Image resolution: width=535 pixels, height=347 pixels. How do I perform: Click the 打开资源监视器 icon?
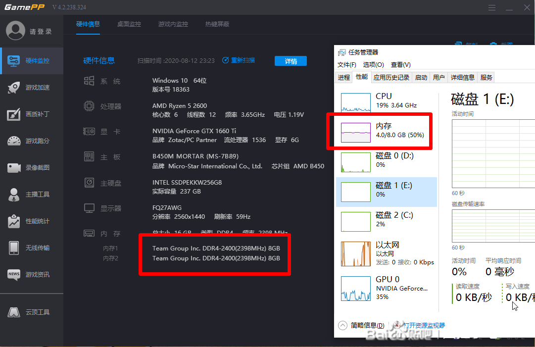[397, 325]
